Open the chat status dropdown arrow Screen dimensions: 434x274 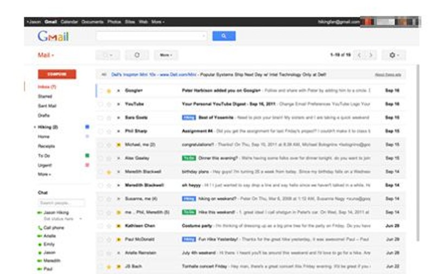pos(80,219)
